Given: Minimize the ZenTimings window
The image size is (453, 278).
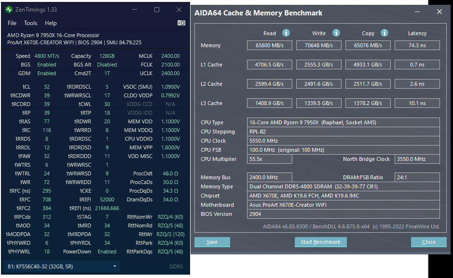Looking at the screenshot, I should [x=134, y=10].
